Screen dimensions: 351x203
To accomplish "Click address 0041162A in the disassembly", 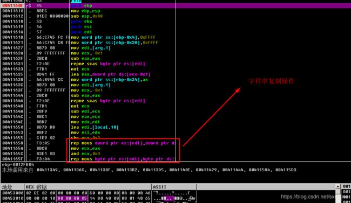I will (x=13, y=53).
